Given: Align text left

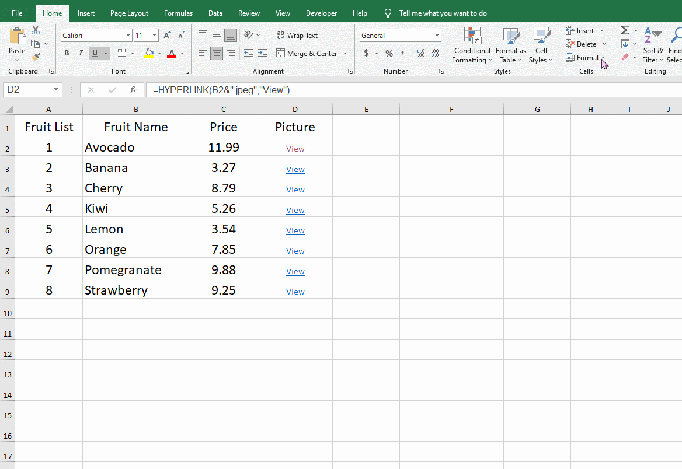Looking at the screenshot, I should (203, 53).
